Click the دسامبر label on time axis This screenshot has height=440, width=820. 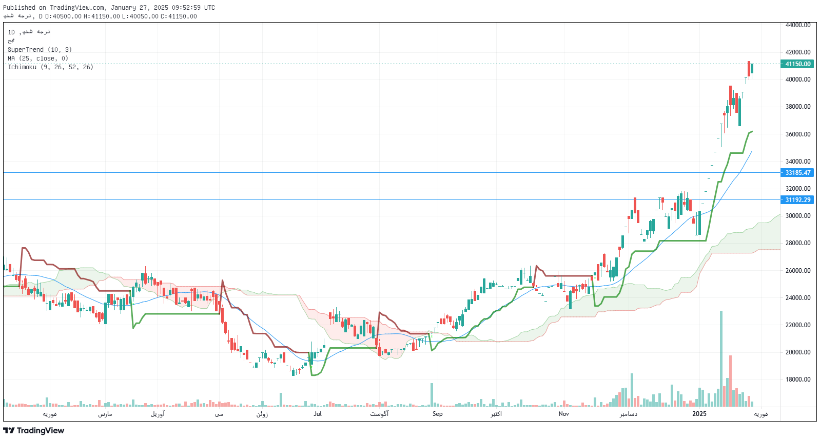point(628,414)
